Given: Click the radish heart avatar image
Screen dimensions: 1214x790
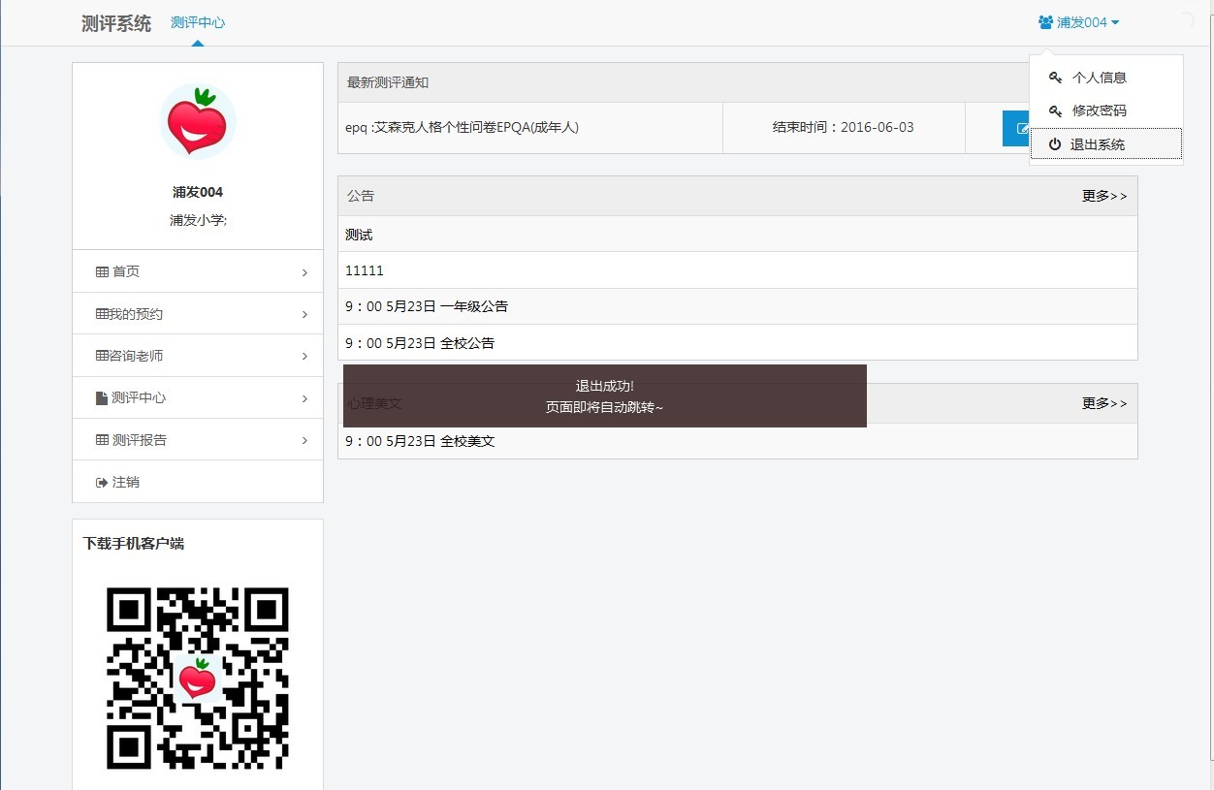Looking at the screenshot, I should (x=197, y=121).
